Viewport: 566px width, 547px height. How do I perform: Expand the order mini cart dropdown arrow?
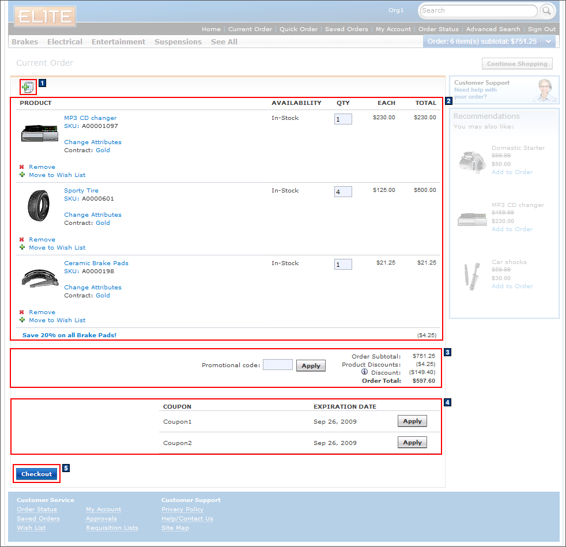[x=549, y=42]
